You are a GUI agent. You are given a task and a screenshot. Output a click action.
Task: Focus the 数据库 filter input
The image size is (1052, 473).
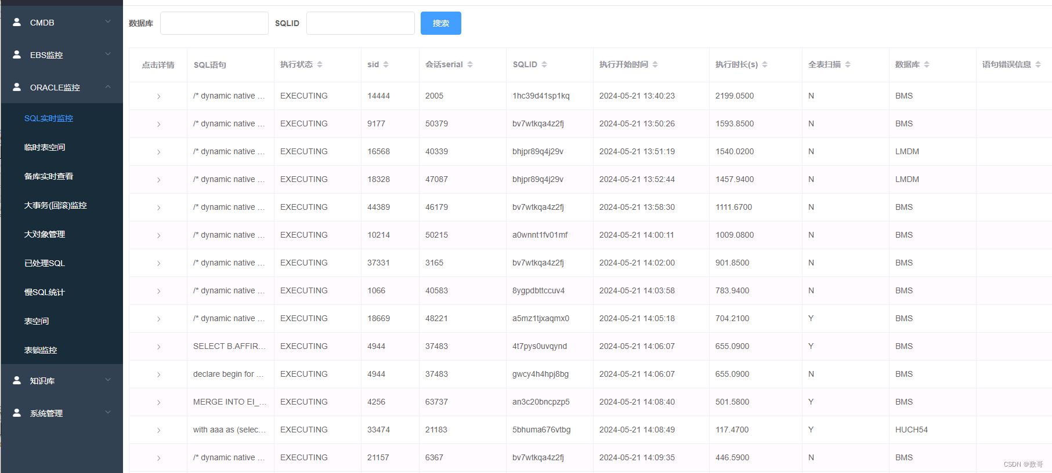tap(214, 23)
